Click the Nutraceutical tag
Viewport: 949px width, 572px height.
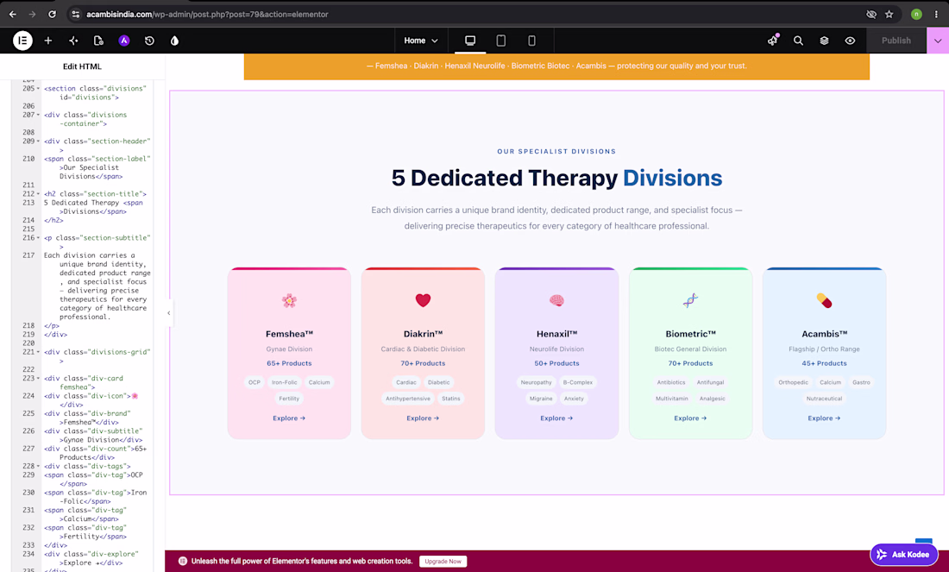[x=824, y=399]
